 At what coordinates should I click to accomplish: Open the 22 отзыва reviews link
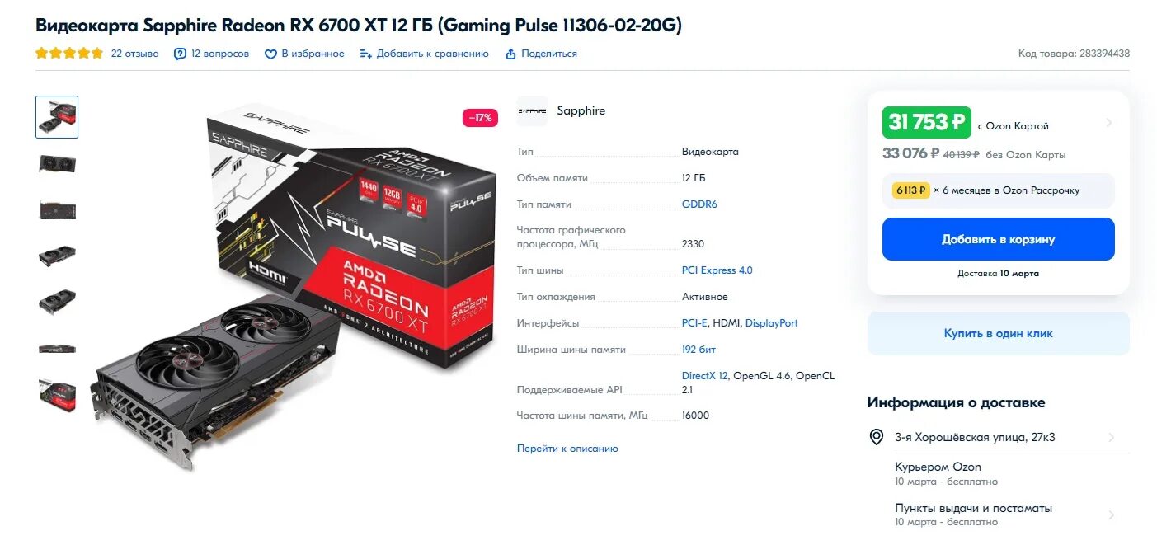point(135,54)
